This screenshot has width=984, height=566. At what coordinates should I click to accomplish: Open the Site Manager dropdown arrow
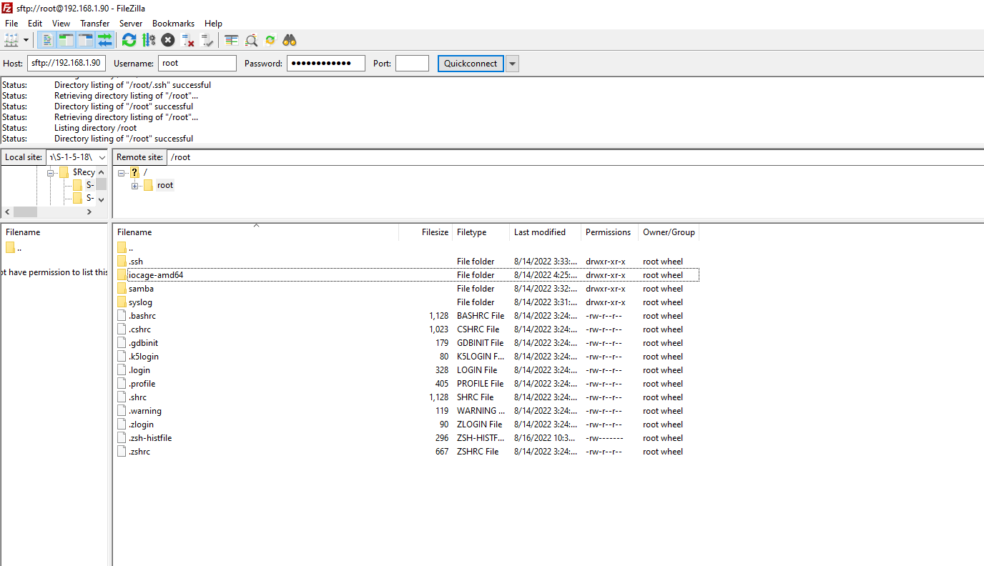pos(26,40)
